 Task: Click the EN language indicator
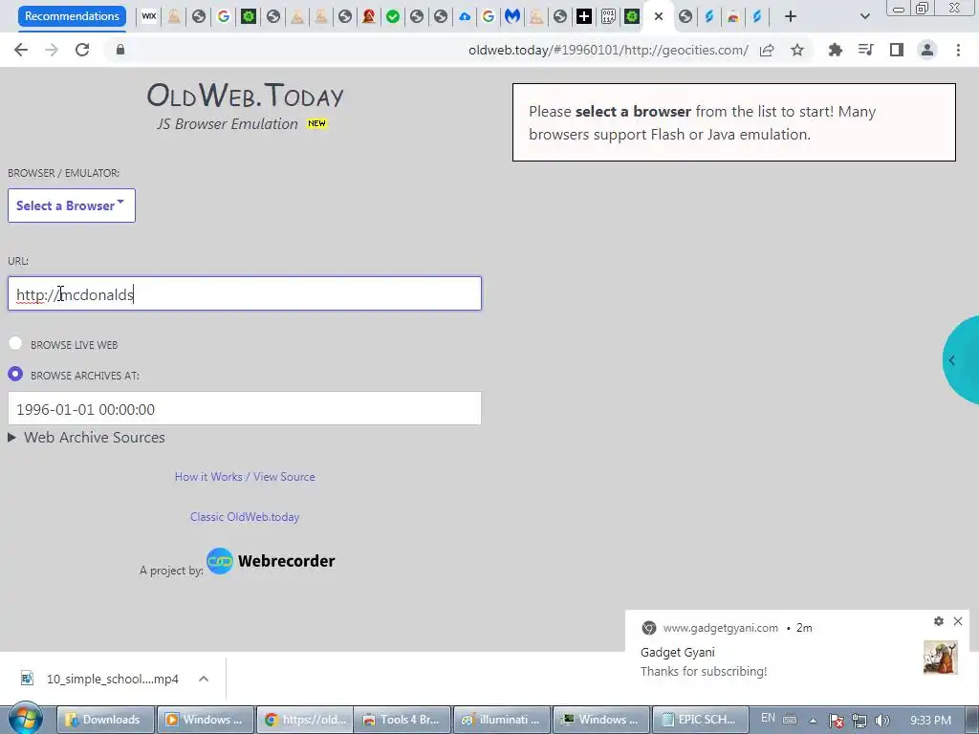(x=768, y=718)
